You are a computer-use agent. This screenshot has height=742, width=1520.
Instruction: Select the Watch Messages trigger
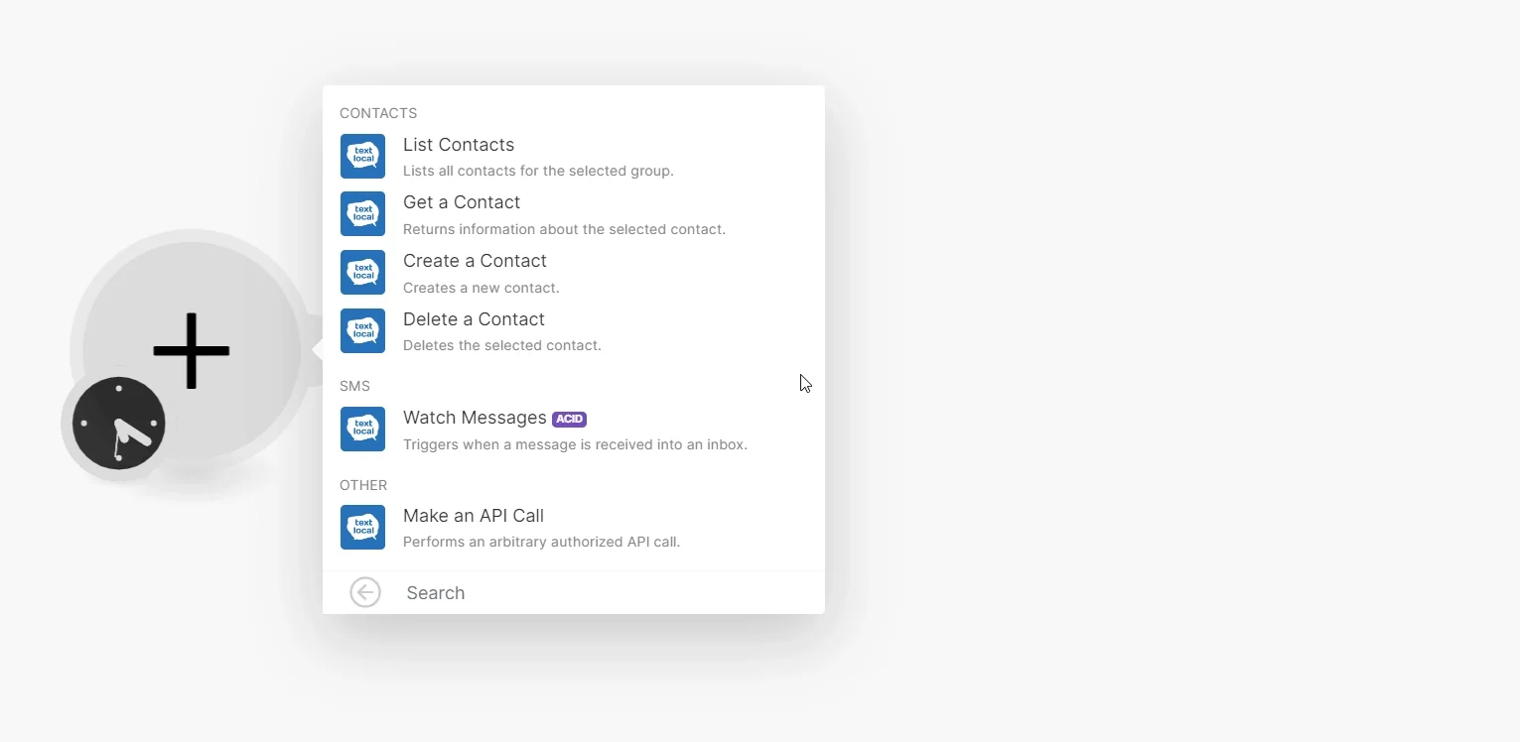tap(574, 430)
